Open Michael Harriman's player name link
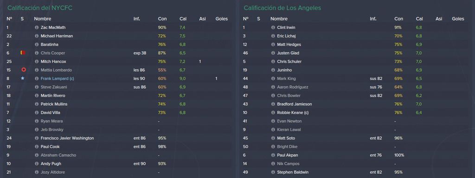The height and width of the screenshot is (178, 475). 57,36
